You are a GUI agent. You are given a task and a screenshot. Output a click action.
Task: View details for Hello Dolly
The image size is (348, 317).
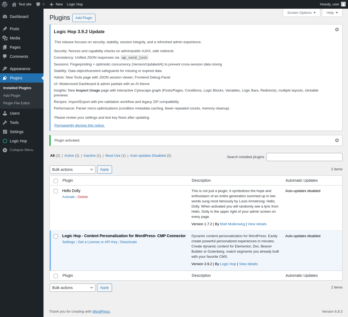pyautogui.click(x=257, y=224)
